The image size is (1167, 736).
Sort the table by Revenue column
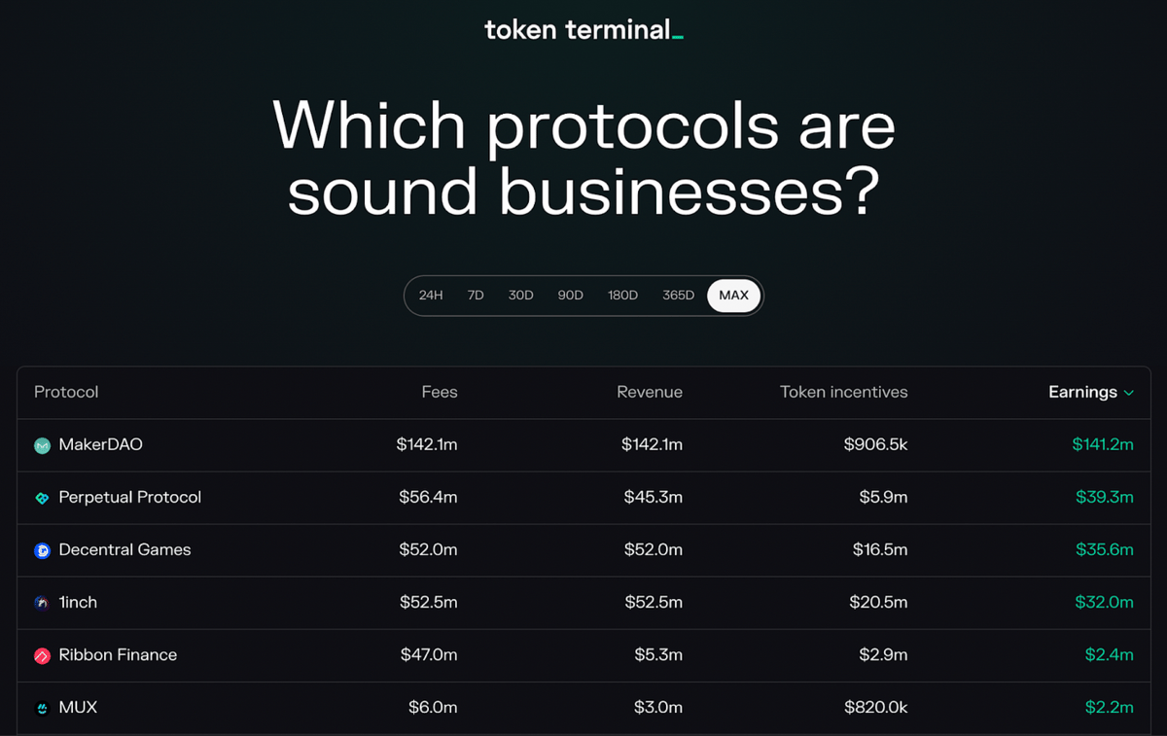click(x=650, y=393)
